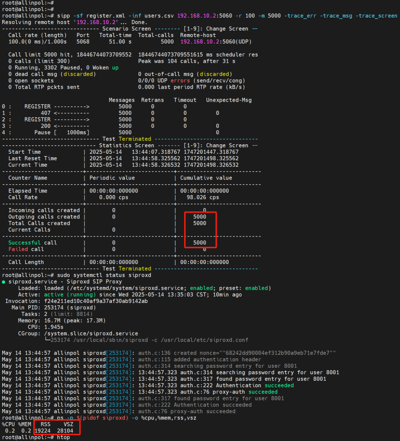Select the '51.00 s' total time value
This screenshot has width=400, height=441.
click(x=120, y=42)
